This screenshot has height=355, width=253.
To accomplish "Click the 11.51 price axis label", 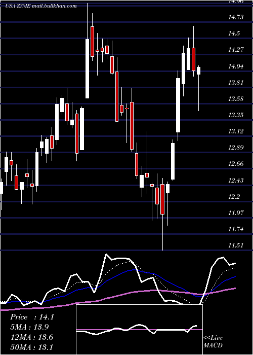I will pos(236,245).
